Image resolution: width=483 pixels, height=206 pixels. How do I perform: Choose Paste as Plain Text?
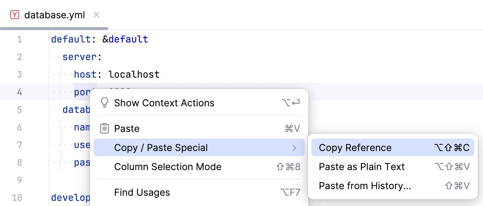362,167
